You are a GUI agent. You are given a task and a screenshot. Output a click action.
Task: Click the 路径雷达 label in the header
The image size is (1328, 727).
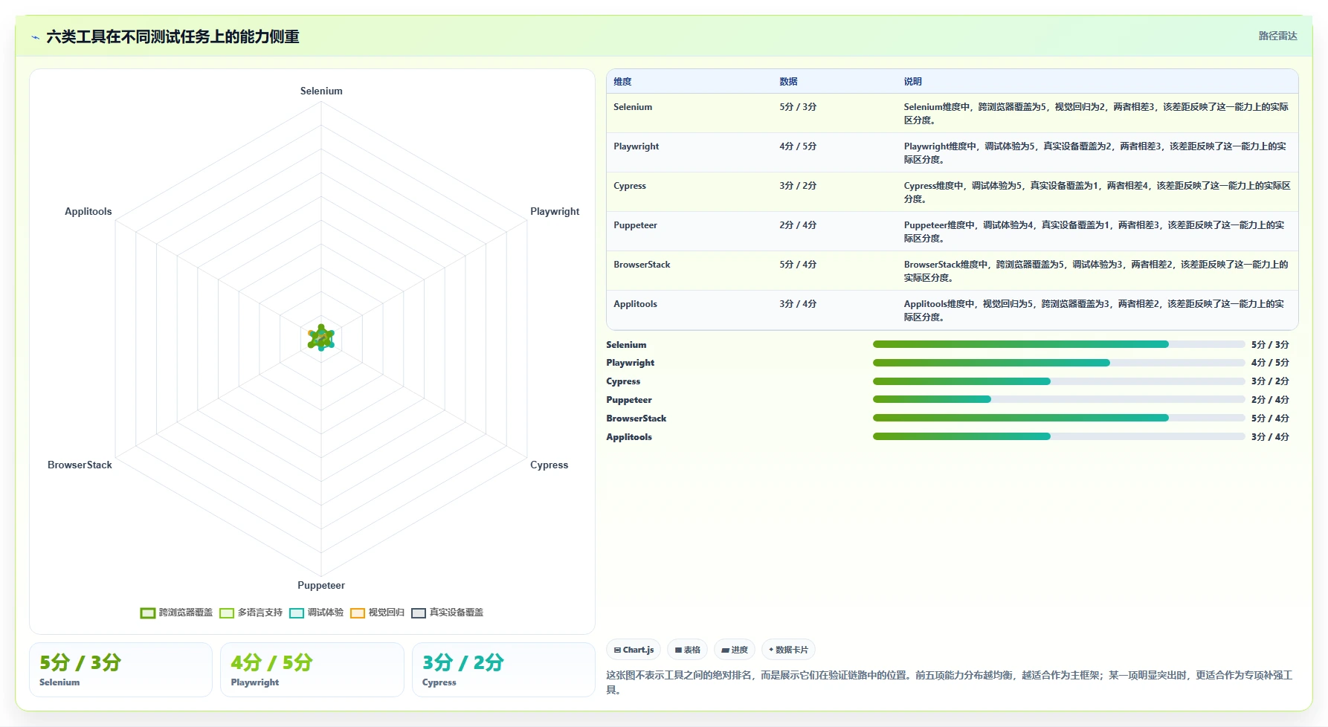(x=1277, y=36)
